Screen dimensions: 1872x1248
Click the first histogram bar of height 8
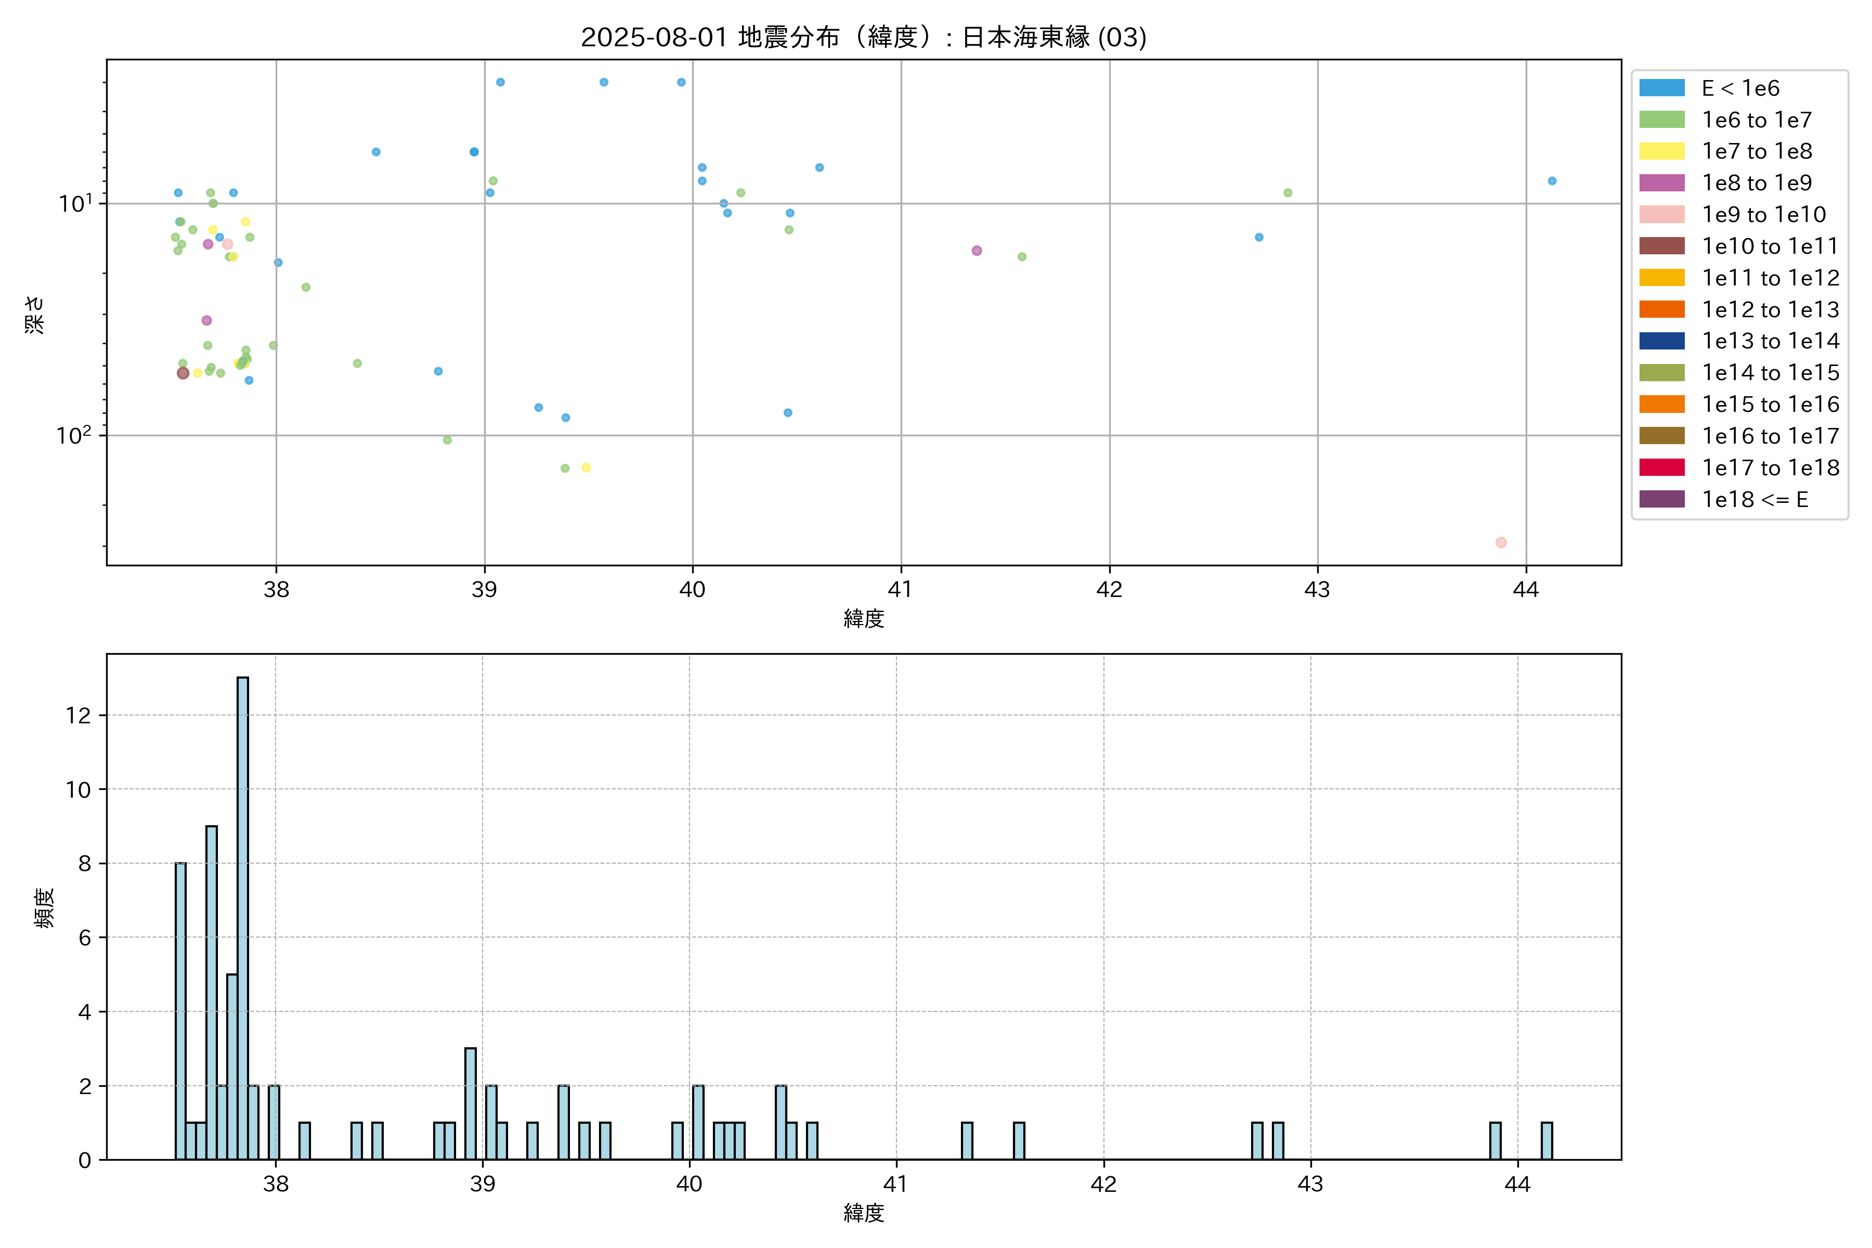pos(180,1011)
